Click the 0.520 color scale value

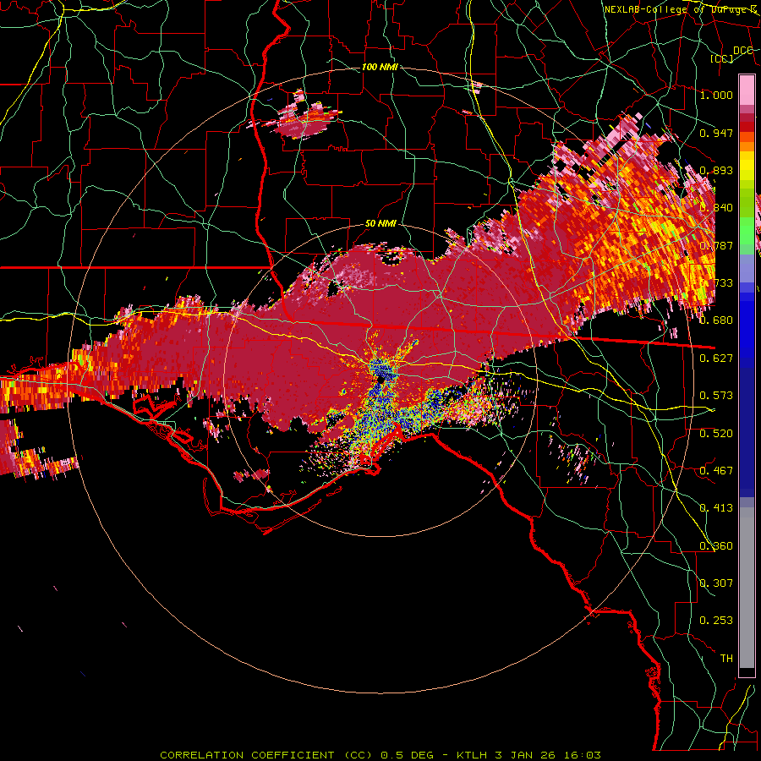[716, 434]
